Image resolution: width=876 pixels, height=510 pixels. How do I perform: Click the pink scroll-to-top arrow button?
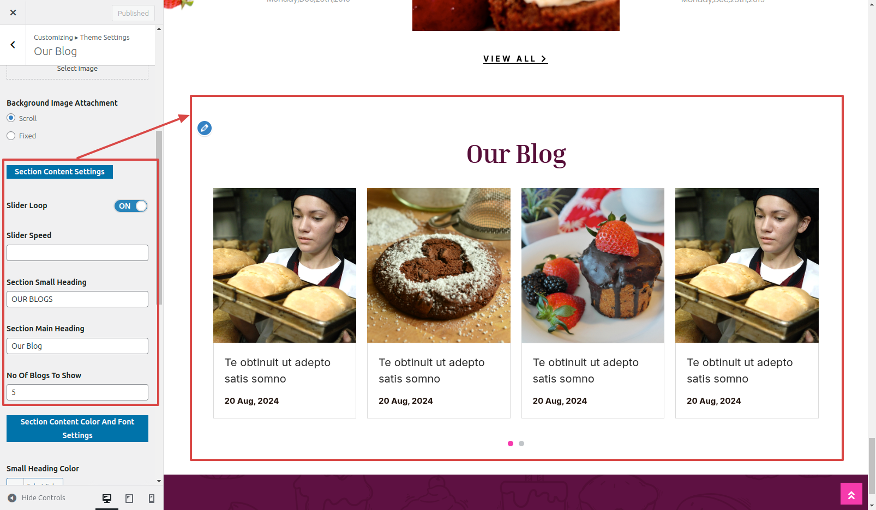tap(851, 494)
